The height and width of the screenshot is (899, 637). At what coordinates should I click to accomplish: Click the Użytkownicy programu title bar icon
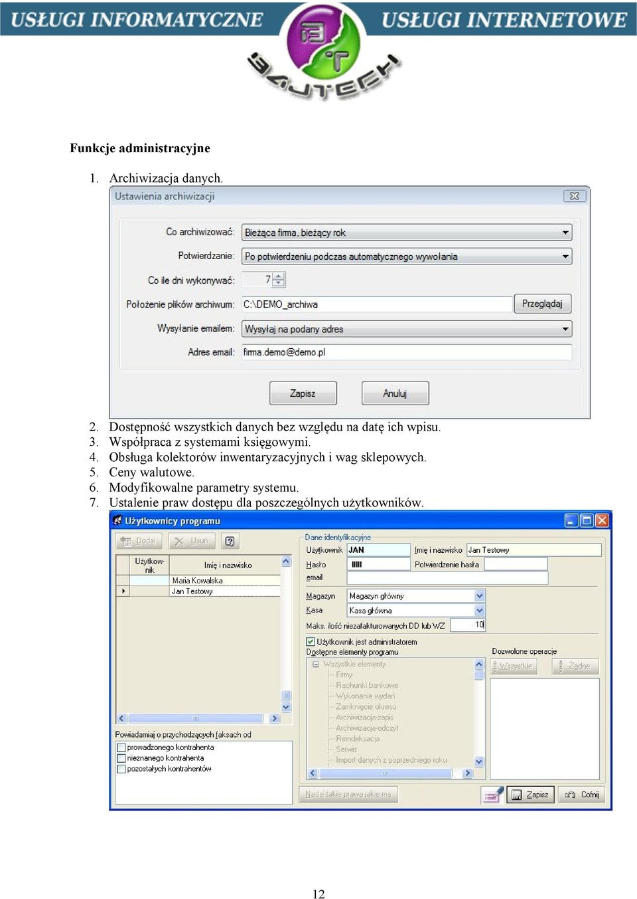pos(118,520)
